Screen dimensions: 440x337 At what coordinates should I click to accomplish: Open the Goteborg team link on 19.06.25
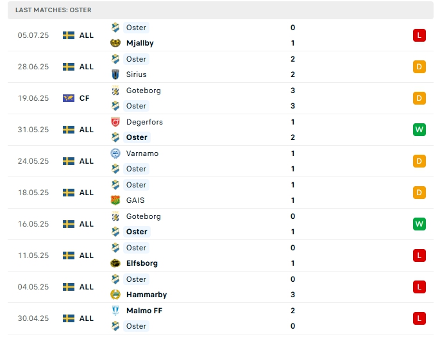(144, 91)
